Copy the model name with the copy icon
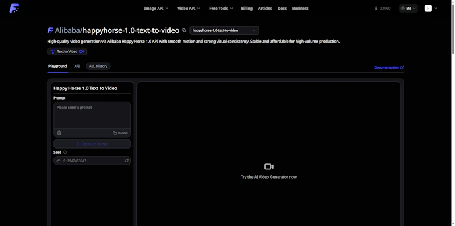 click(x=184, y=30)
